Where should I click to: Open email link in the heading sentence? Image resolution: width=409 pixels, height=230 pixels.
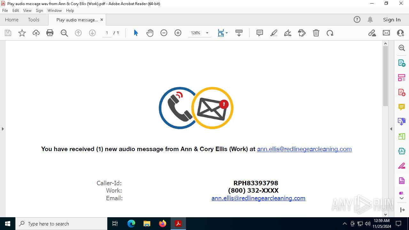(x=304, y=149)
